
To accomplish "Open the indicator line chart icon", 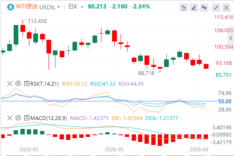I will click(184, 8).
